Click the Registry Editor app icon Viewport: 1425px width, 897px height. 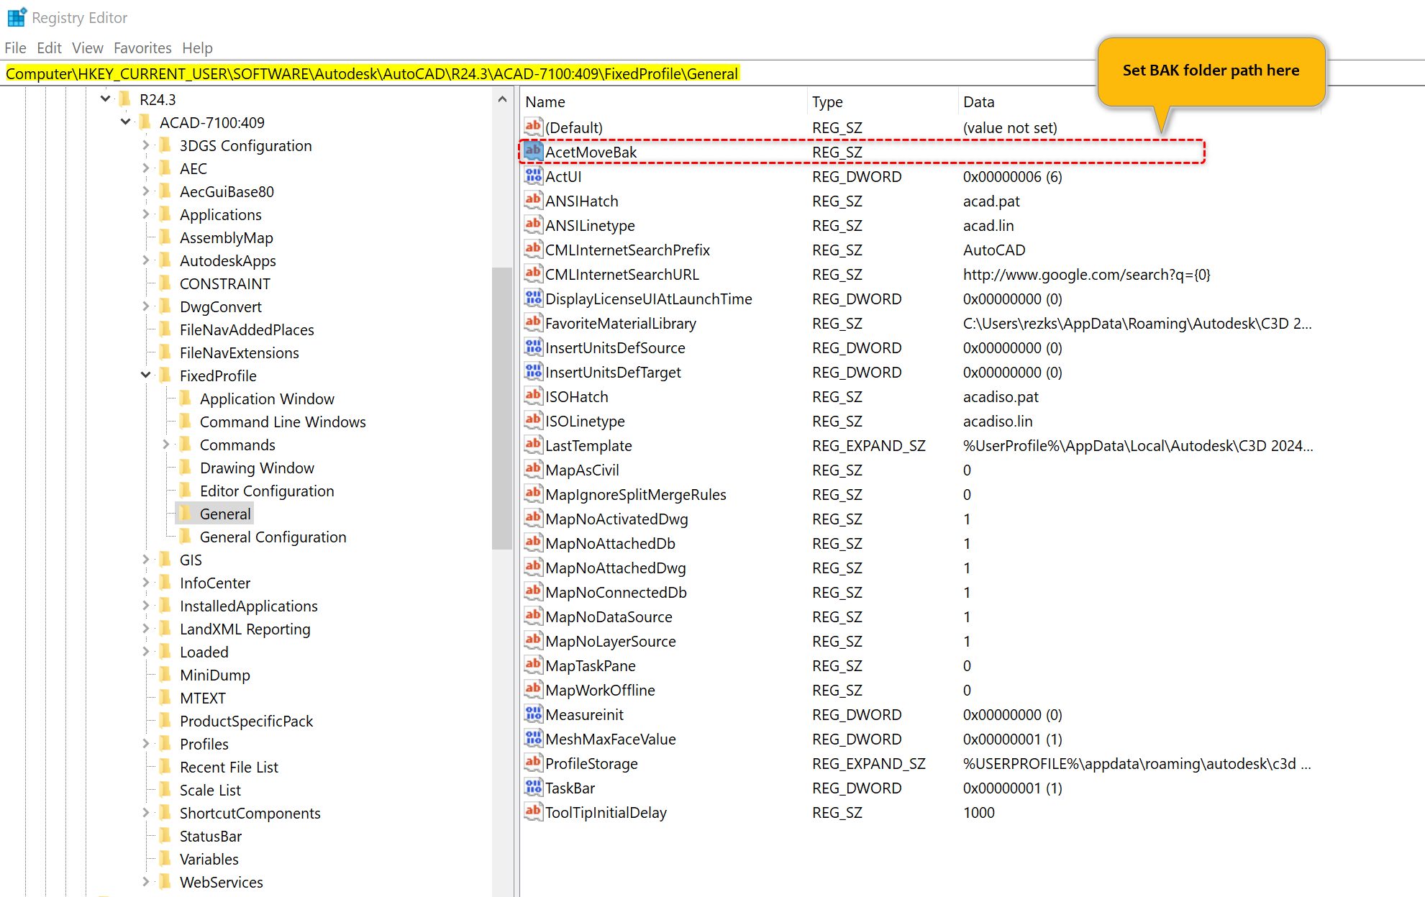coord(17,17)
